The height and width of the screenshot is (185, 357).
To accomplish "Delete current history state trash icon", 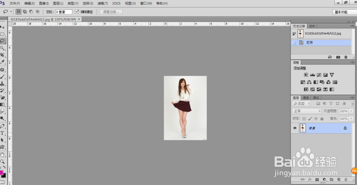I will pos(346,57).
